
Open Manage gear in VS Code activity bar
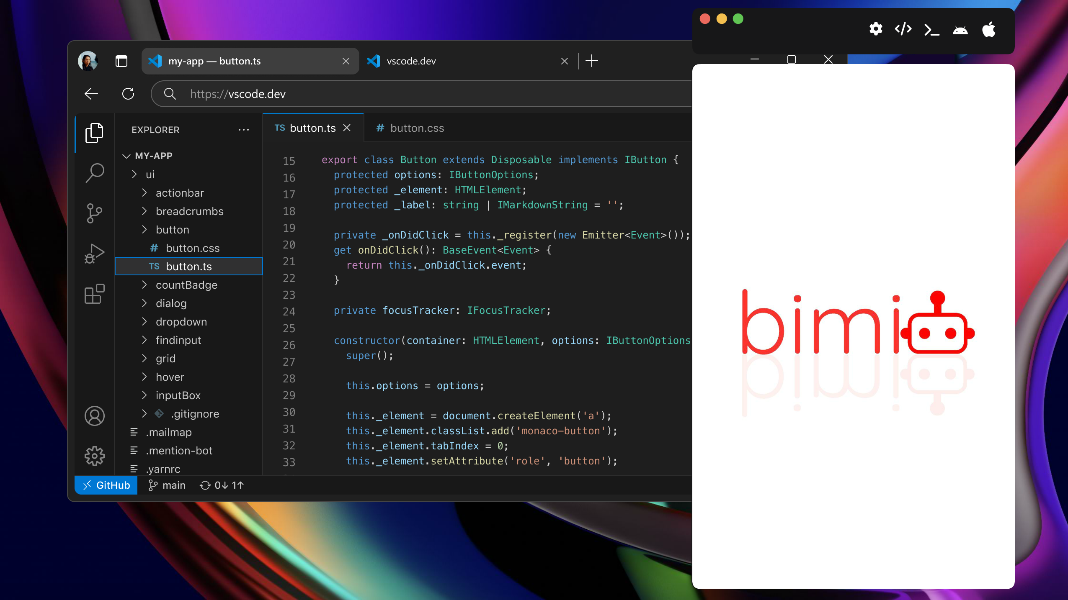(94, 456)
